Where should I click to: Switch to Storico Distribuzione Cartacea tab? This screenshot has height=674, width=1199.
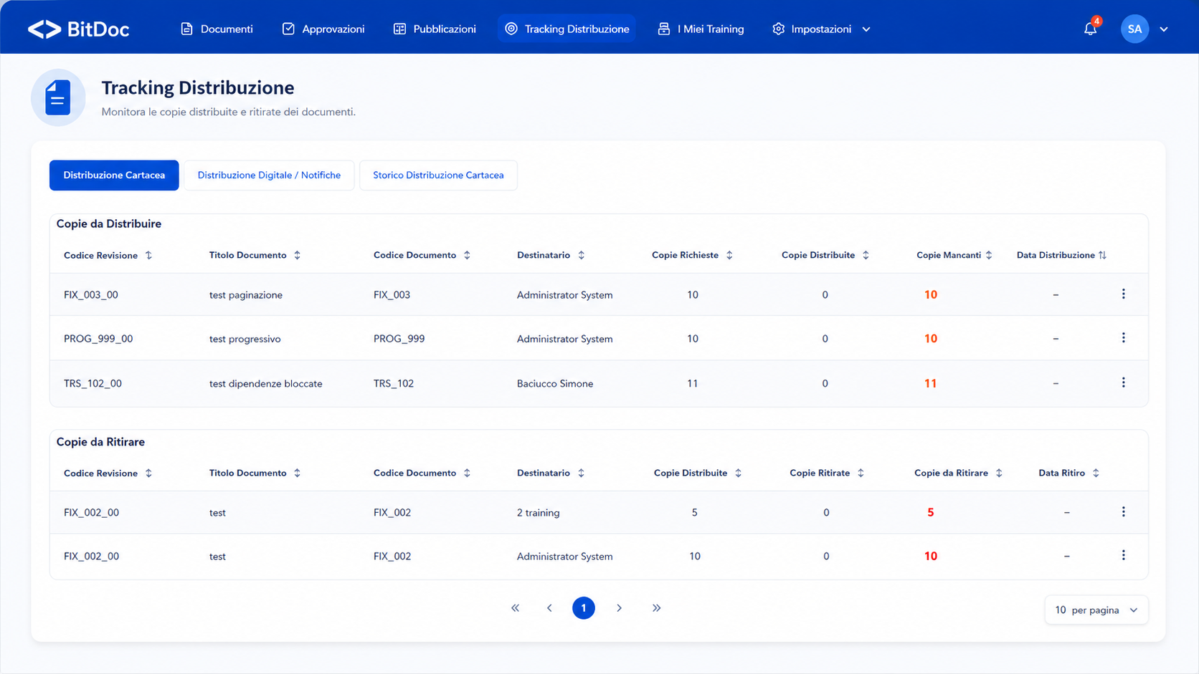click(438, 175)
